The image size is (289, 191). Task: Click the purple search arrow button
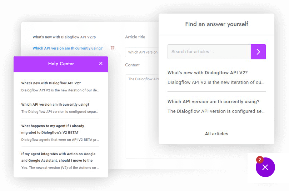coord(258,52)
